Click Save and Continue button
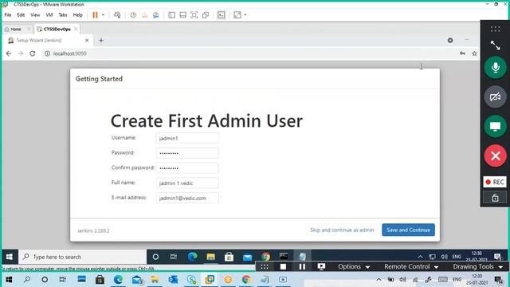This screenshot has height=287, width=510. (408, 230)
